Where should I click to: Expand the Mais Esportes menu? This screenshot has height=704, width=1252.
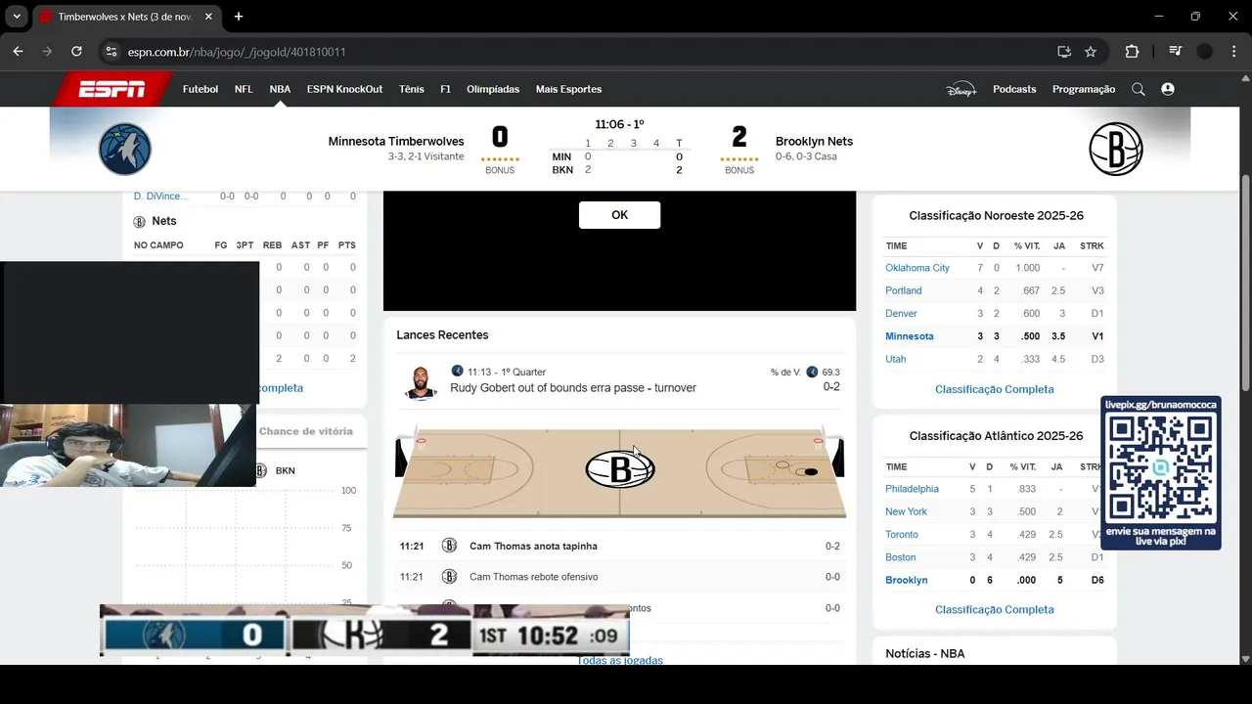tap(568, 89)
